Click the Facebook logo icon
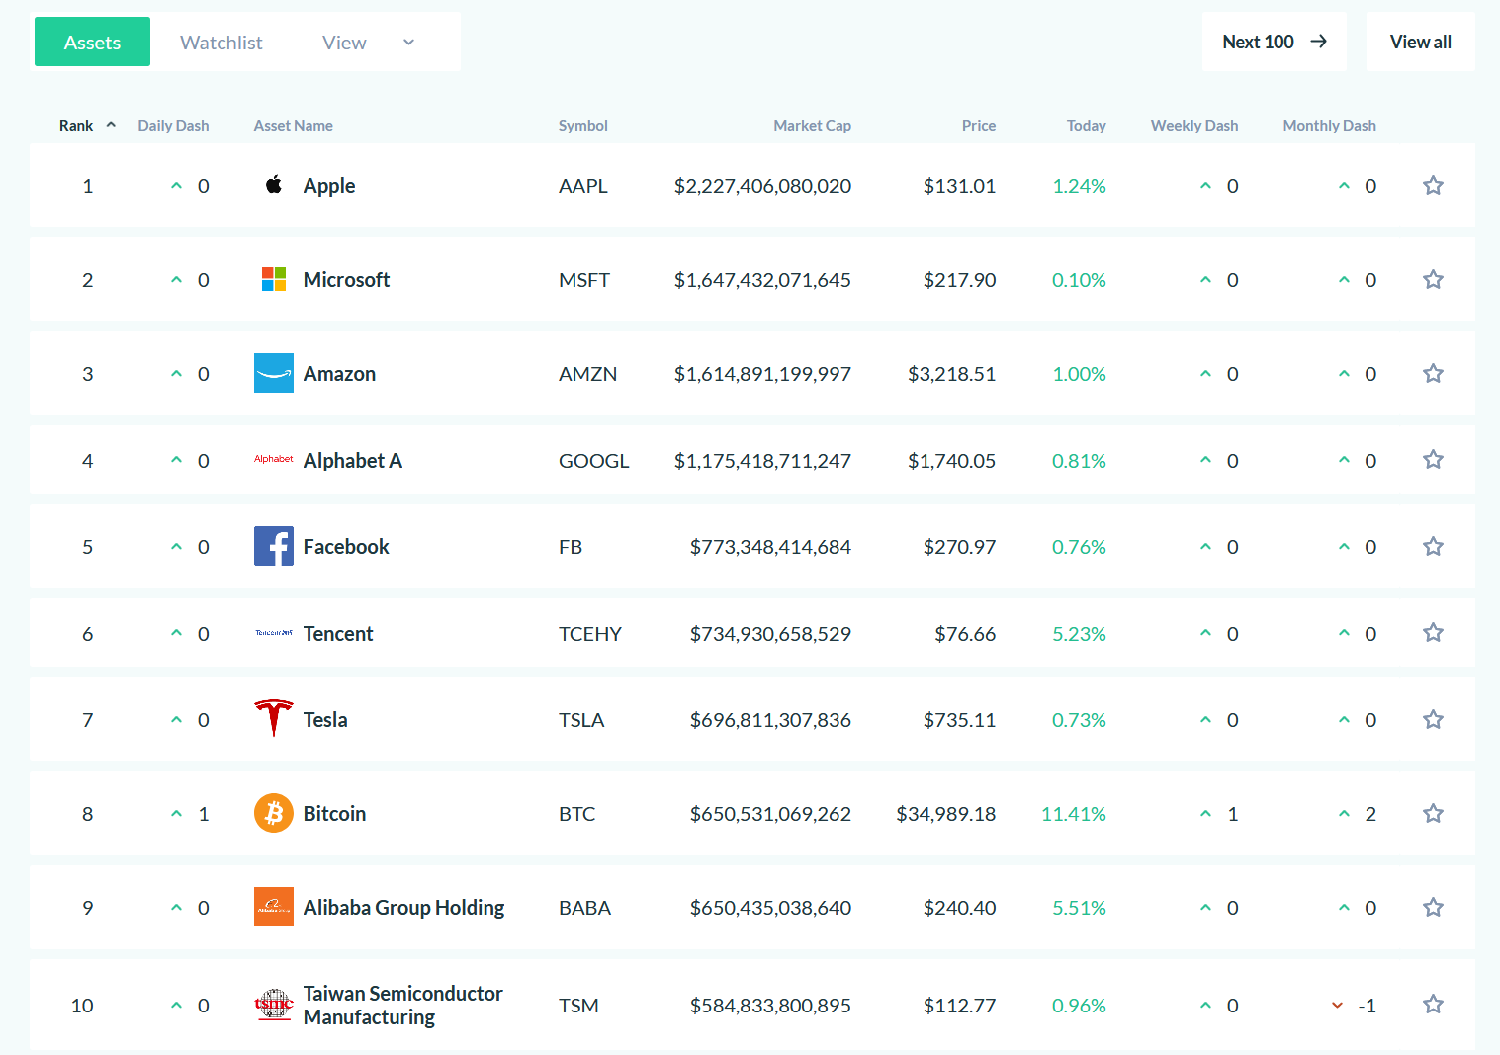The width and height of the screenshot is (1500, 1055). coord(274,546)
